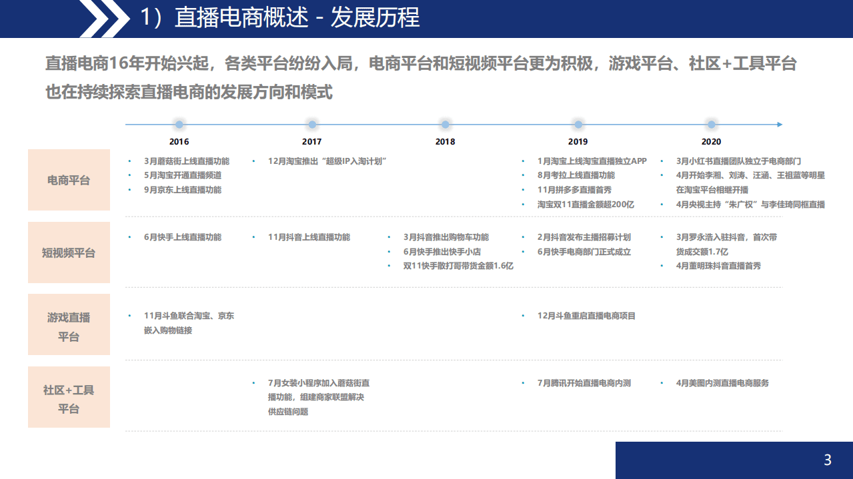The width and height of the screenshot is (853, 479).
Task: Select the 2019 timeline marker dot
Action: point(578,123)
